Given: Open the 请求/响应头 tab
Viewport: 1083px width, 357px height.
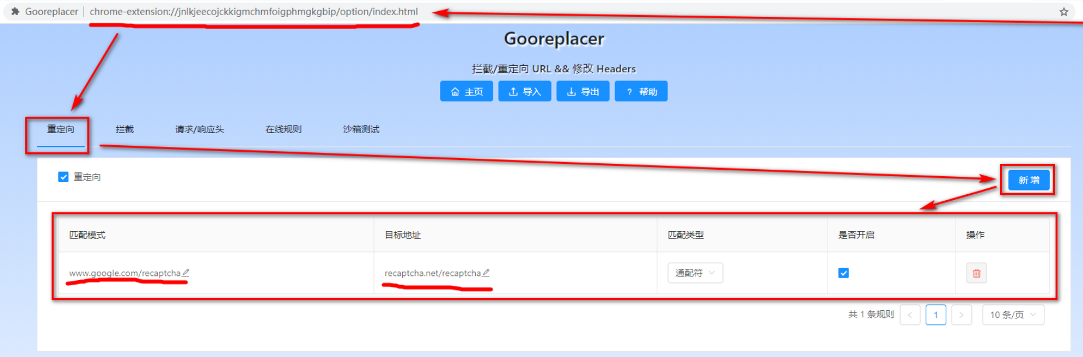Looking at the screenshot, I should click(199, 129).
